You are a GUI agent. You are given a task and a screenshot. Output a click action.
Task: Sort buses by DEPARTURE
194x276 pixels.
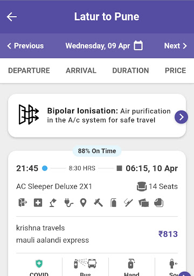[x=29, y=71]
